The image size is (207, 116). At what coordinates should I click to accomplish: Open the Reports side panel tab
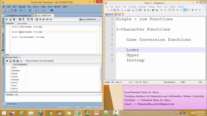pos(3,23)
